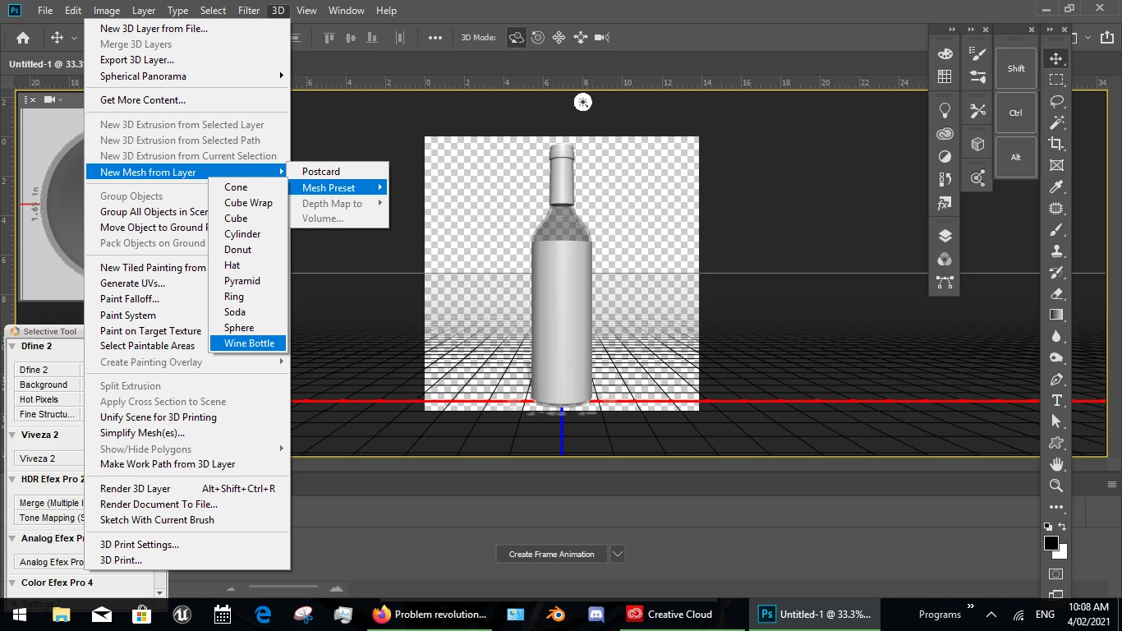Select the Eyedropper tool
Screen dimensions: 1122x631
pos(1056,187)
